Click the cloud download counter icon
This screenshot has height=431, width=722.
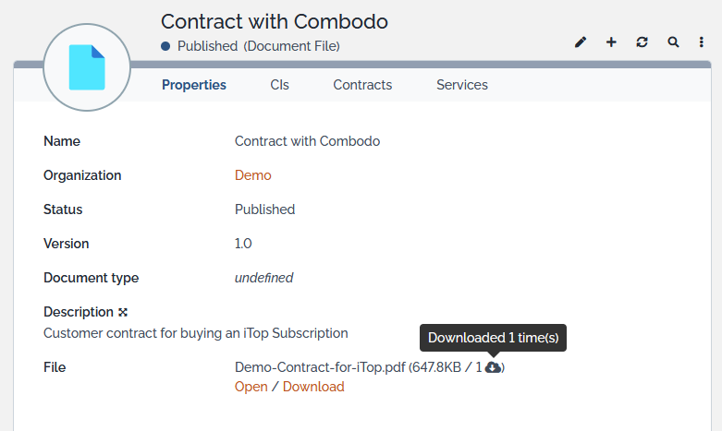click(494, 367)
